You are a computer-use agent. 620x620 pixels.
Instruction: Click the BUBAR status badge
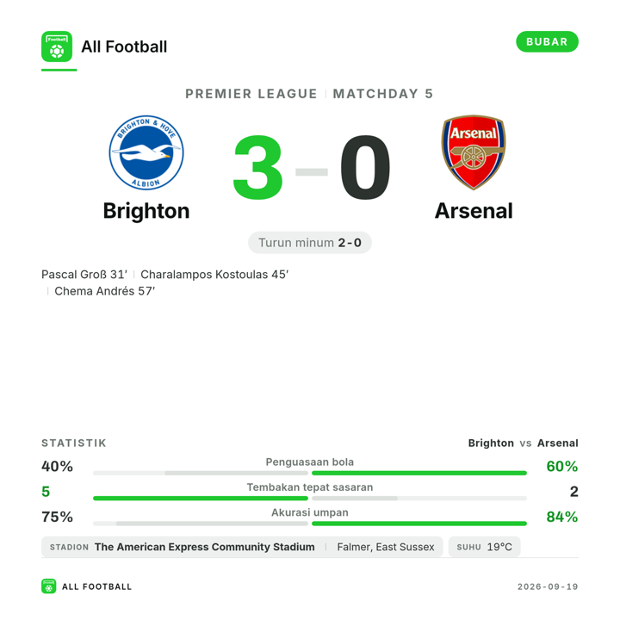(547, 41)
